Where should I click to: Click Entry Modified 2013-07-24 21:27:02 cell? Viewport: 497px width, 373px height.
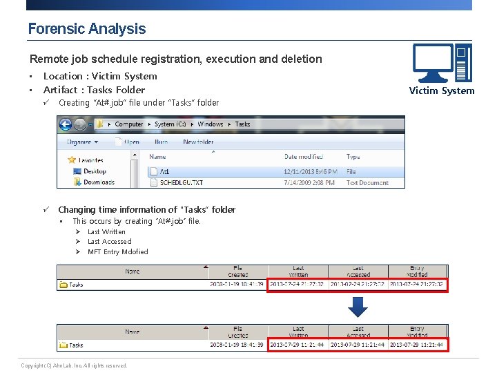416,284
